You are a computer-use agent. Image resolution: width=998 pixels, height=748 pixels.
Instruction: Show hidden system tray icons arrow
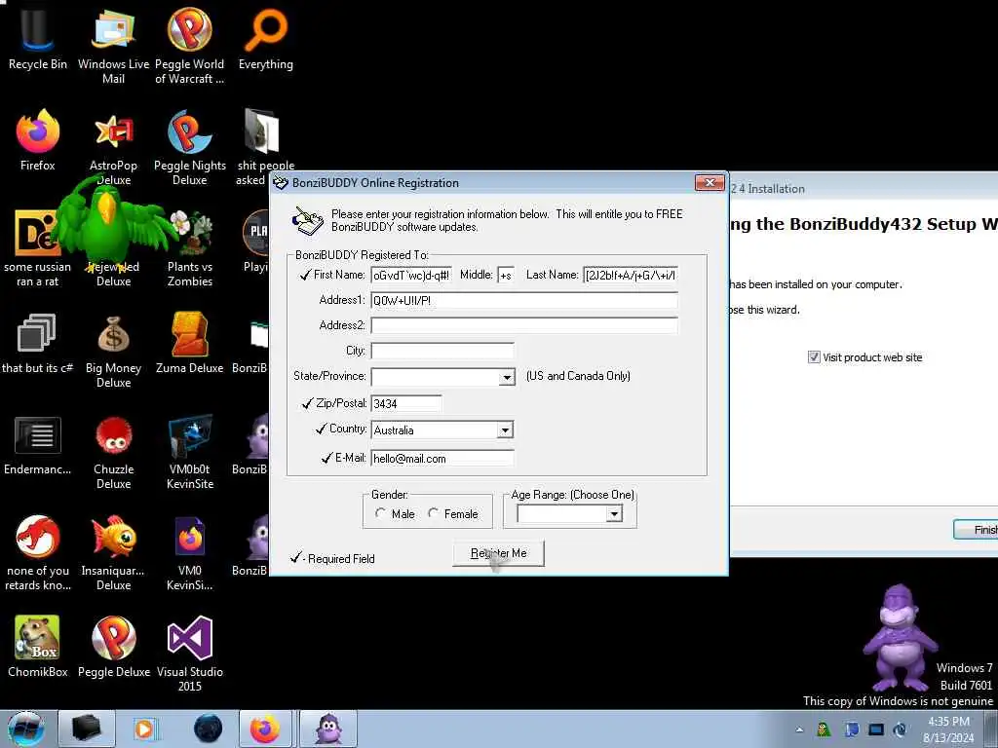[799, 729]
